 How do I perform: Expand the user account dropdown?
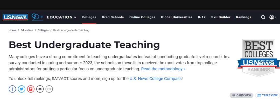273,17
